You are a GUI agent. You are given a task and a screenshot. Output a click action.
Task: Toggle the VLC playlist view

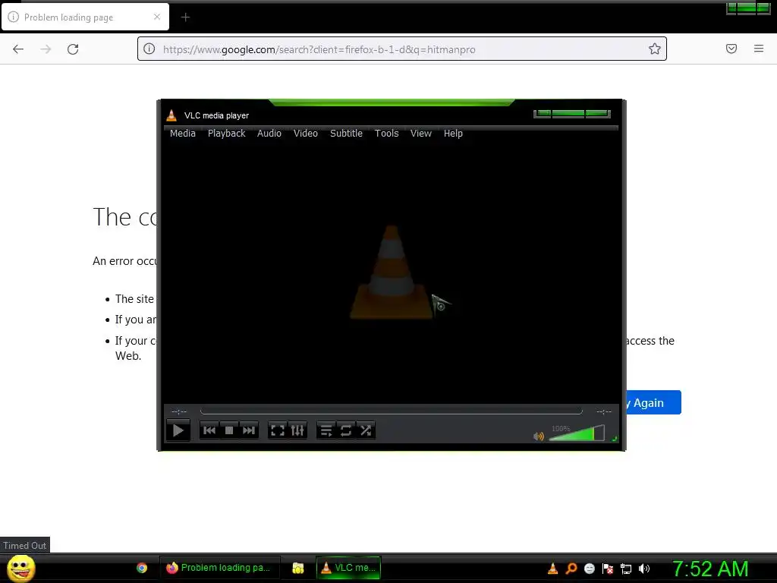point(326,430)
